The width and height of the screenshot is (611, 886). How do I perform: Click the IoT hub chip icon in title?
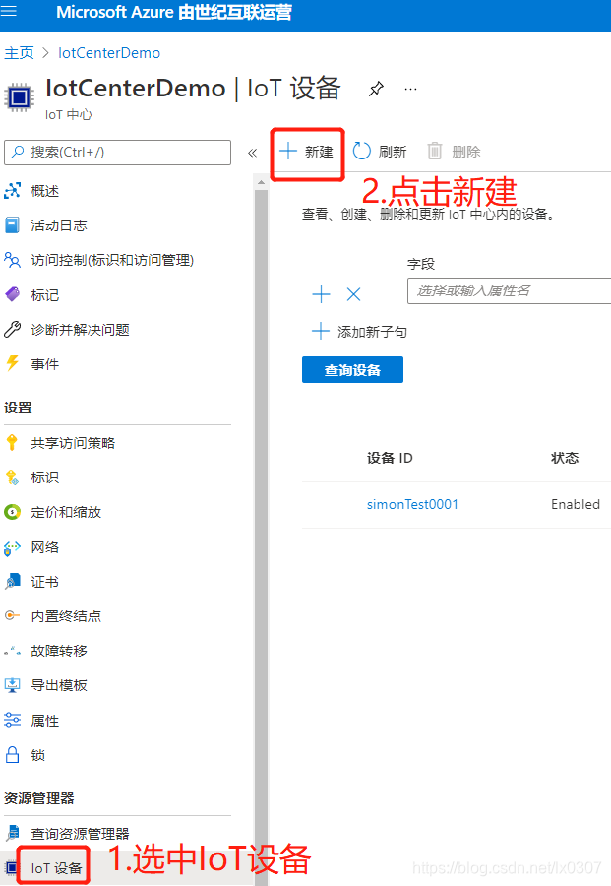pos(20,97)
